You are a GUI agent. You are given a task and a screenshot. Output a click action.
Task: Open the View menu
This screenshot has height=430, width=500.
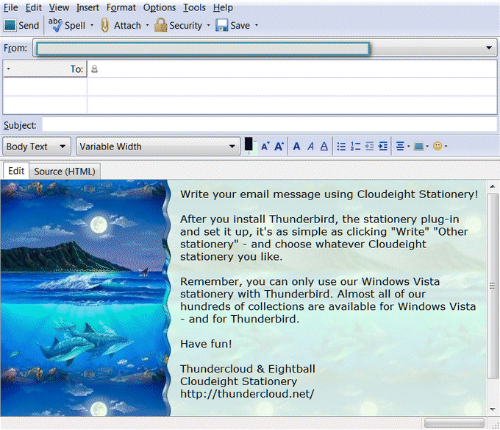pos(59,7)
